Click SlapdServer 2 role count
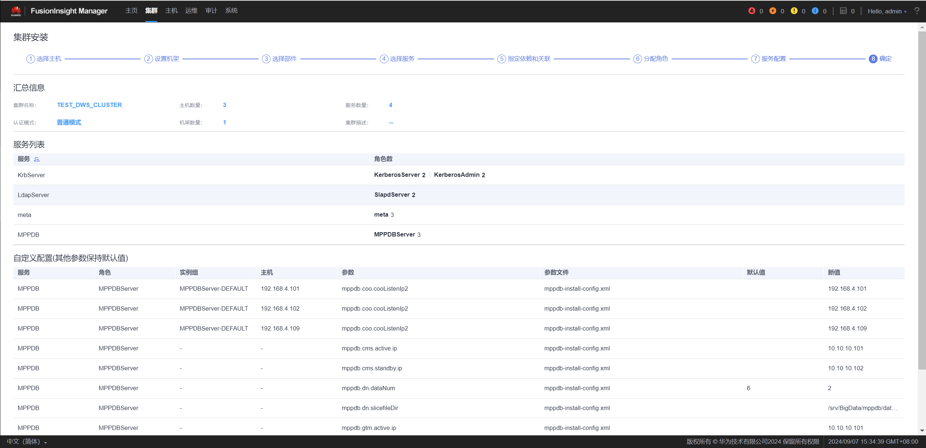926x448 pixels. [x=395, y=195]
